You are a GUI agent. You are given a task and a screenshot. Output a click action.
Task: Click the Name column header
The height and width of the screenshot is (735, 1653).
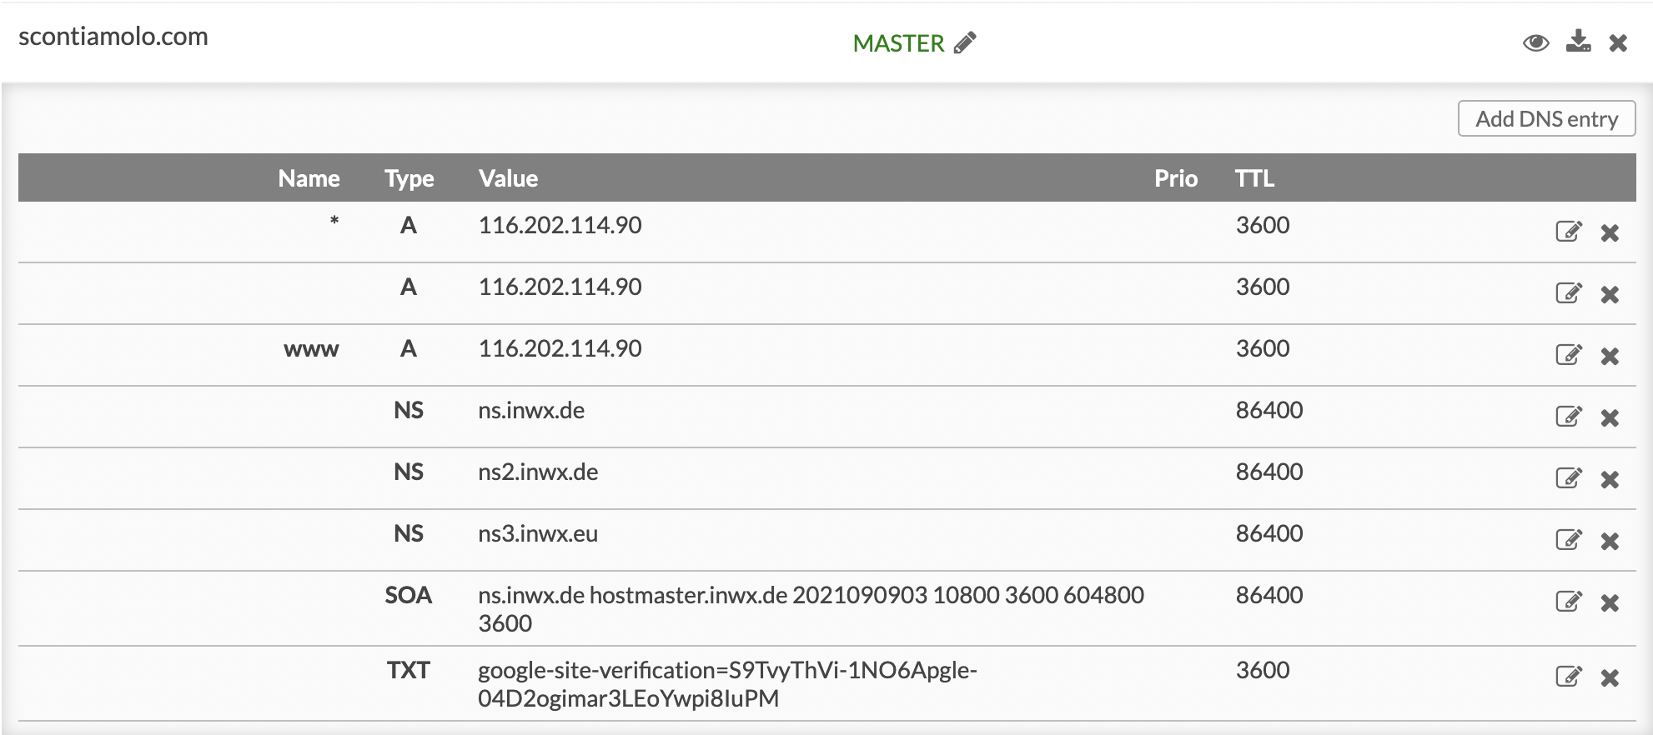[x=309, y=178]
